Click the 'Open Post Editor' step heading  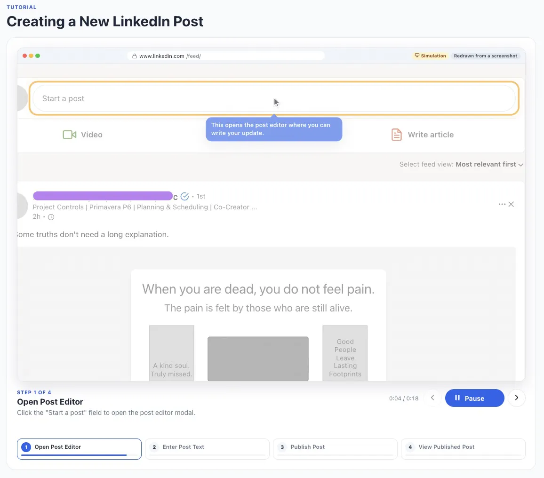pos(50,402)
